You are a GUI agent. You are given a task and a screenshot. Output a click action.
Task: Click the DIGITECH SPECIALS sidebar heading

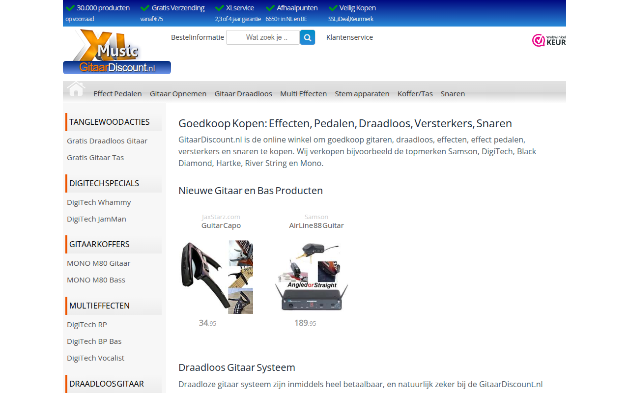[x=114, y=183]
